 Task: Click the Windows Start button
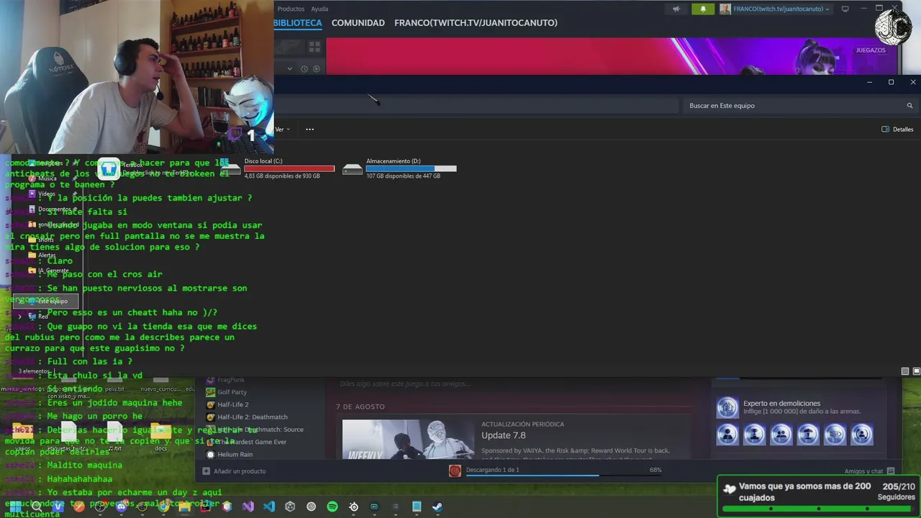click(15, 506)
